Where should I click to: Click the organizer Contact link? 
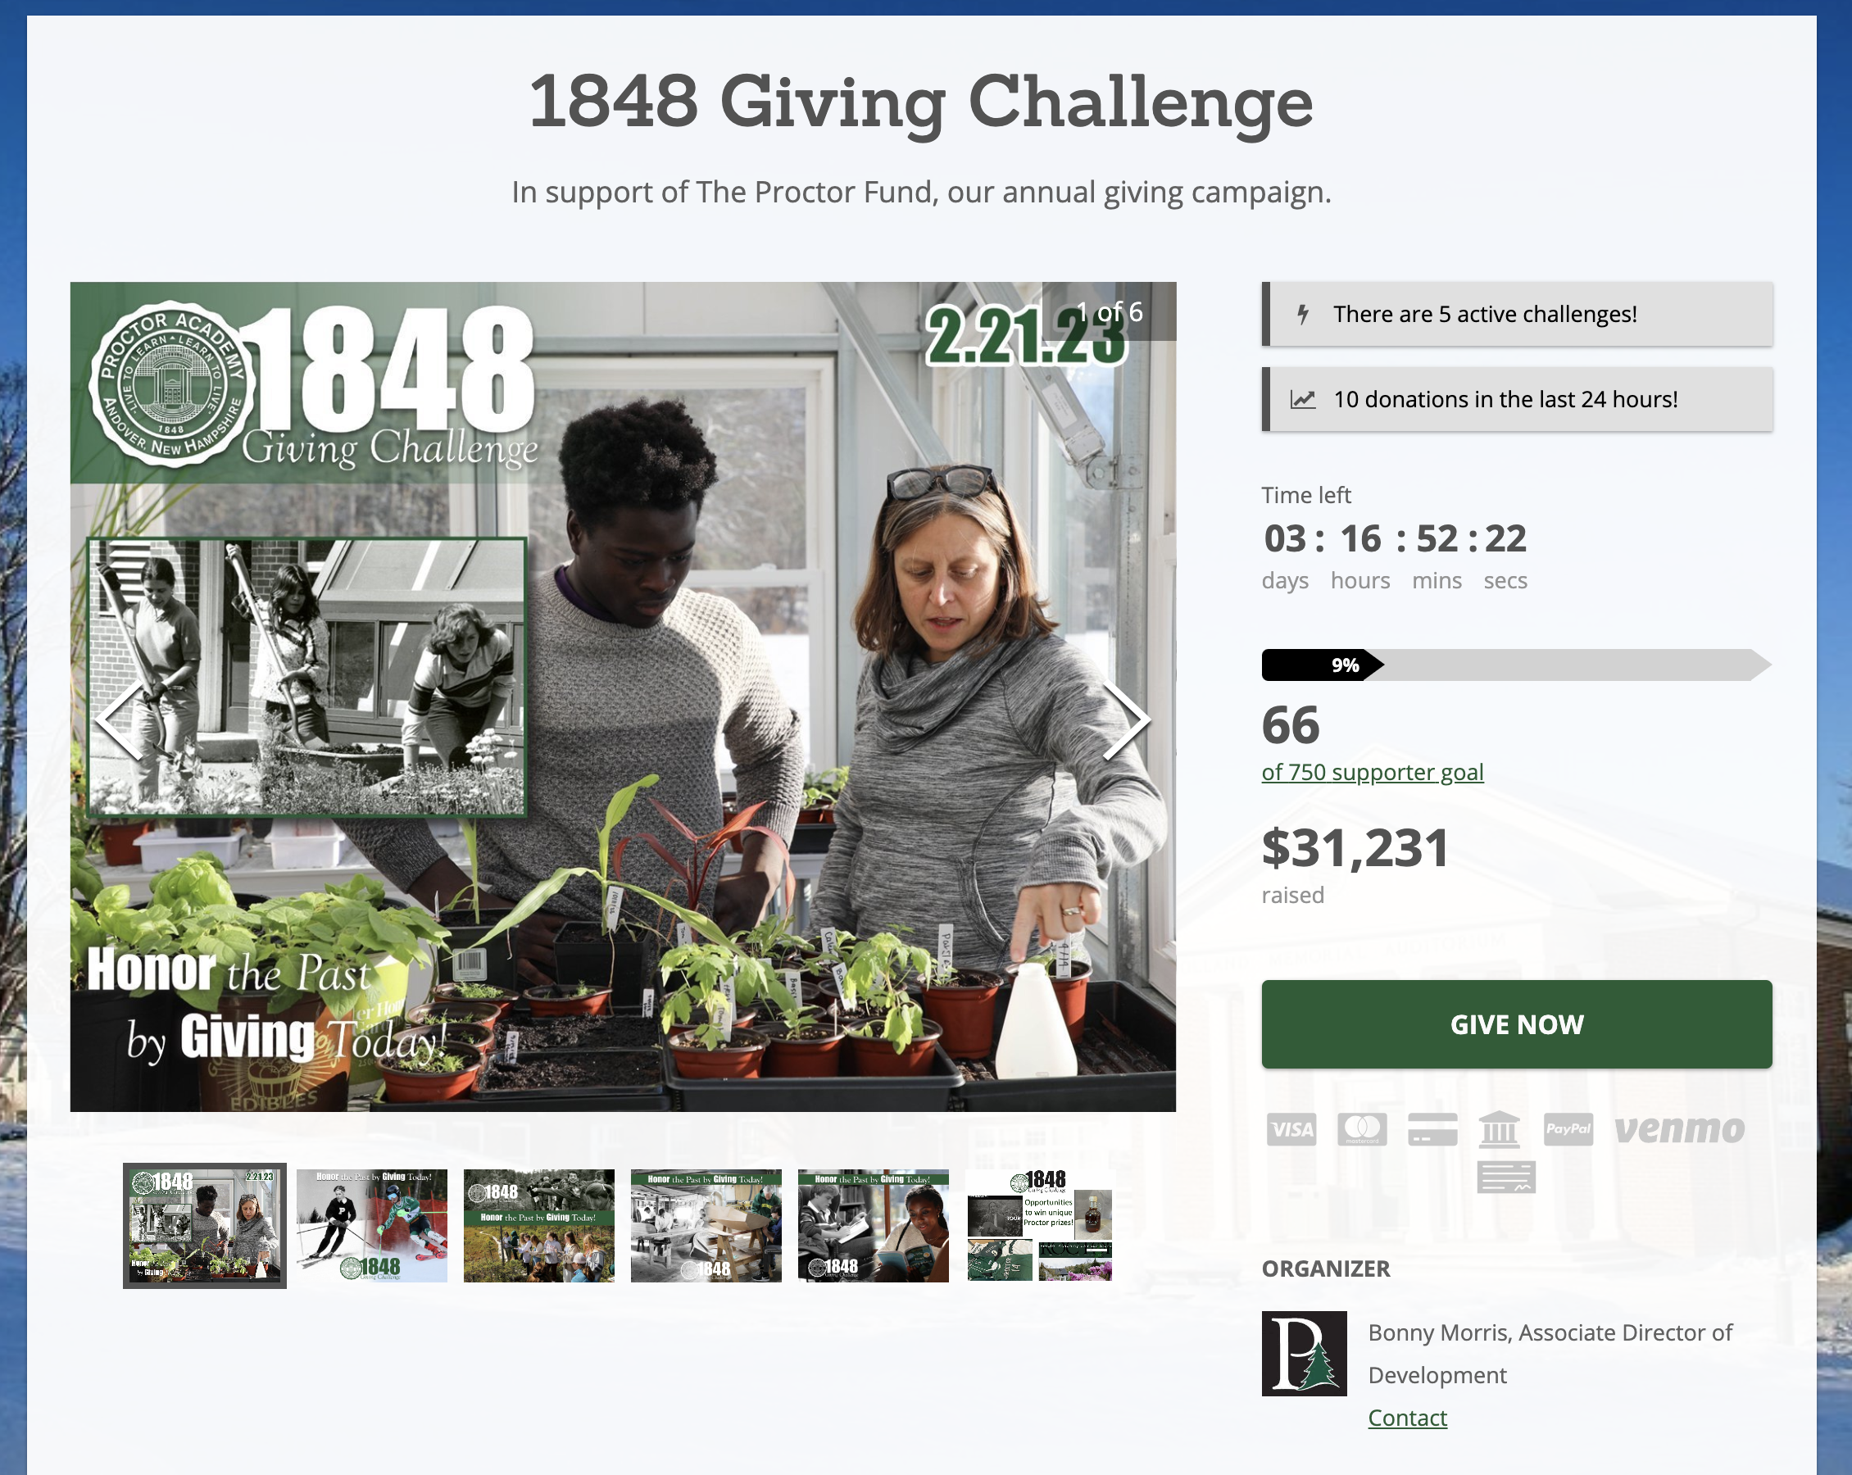pyautogui.click(x=1407, y=1418)
